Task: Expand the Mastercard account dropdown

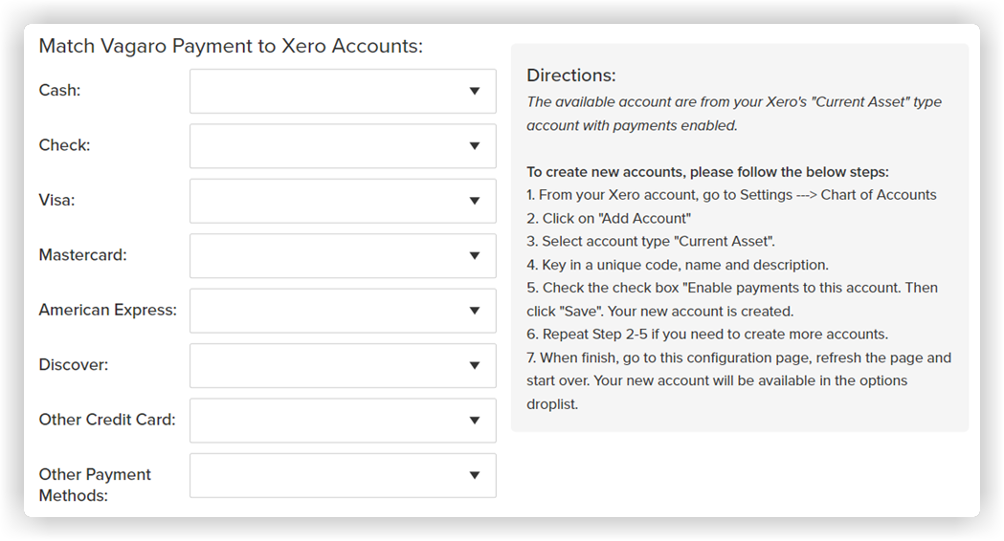Action: click(x=343, y=256)
